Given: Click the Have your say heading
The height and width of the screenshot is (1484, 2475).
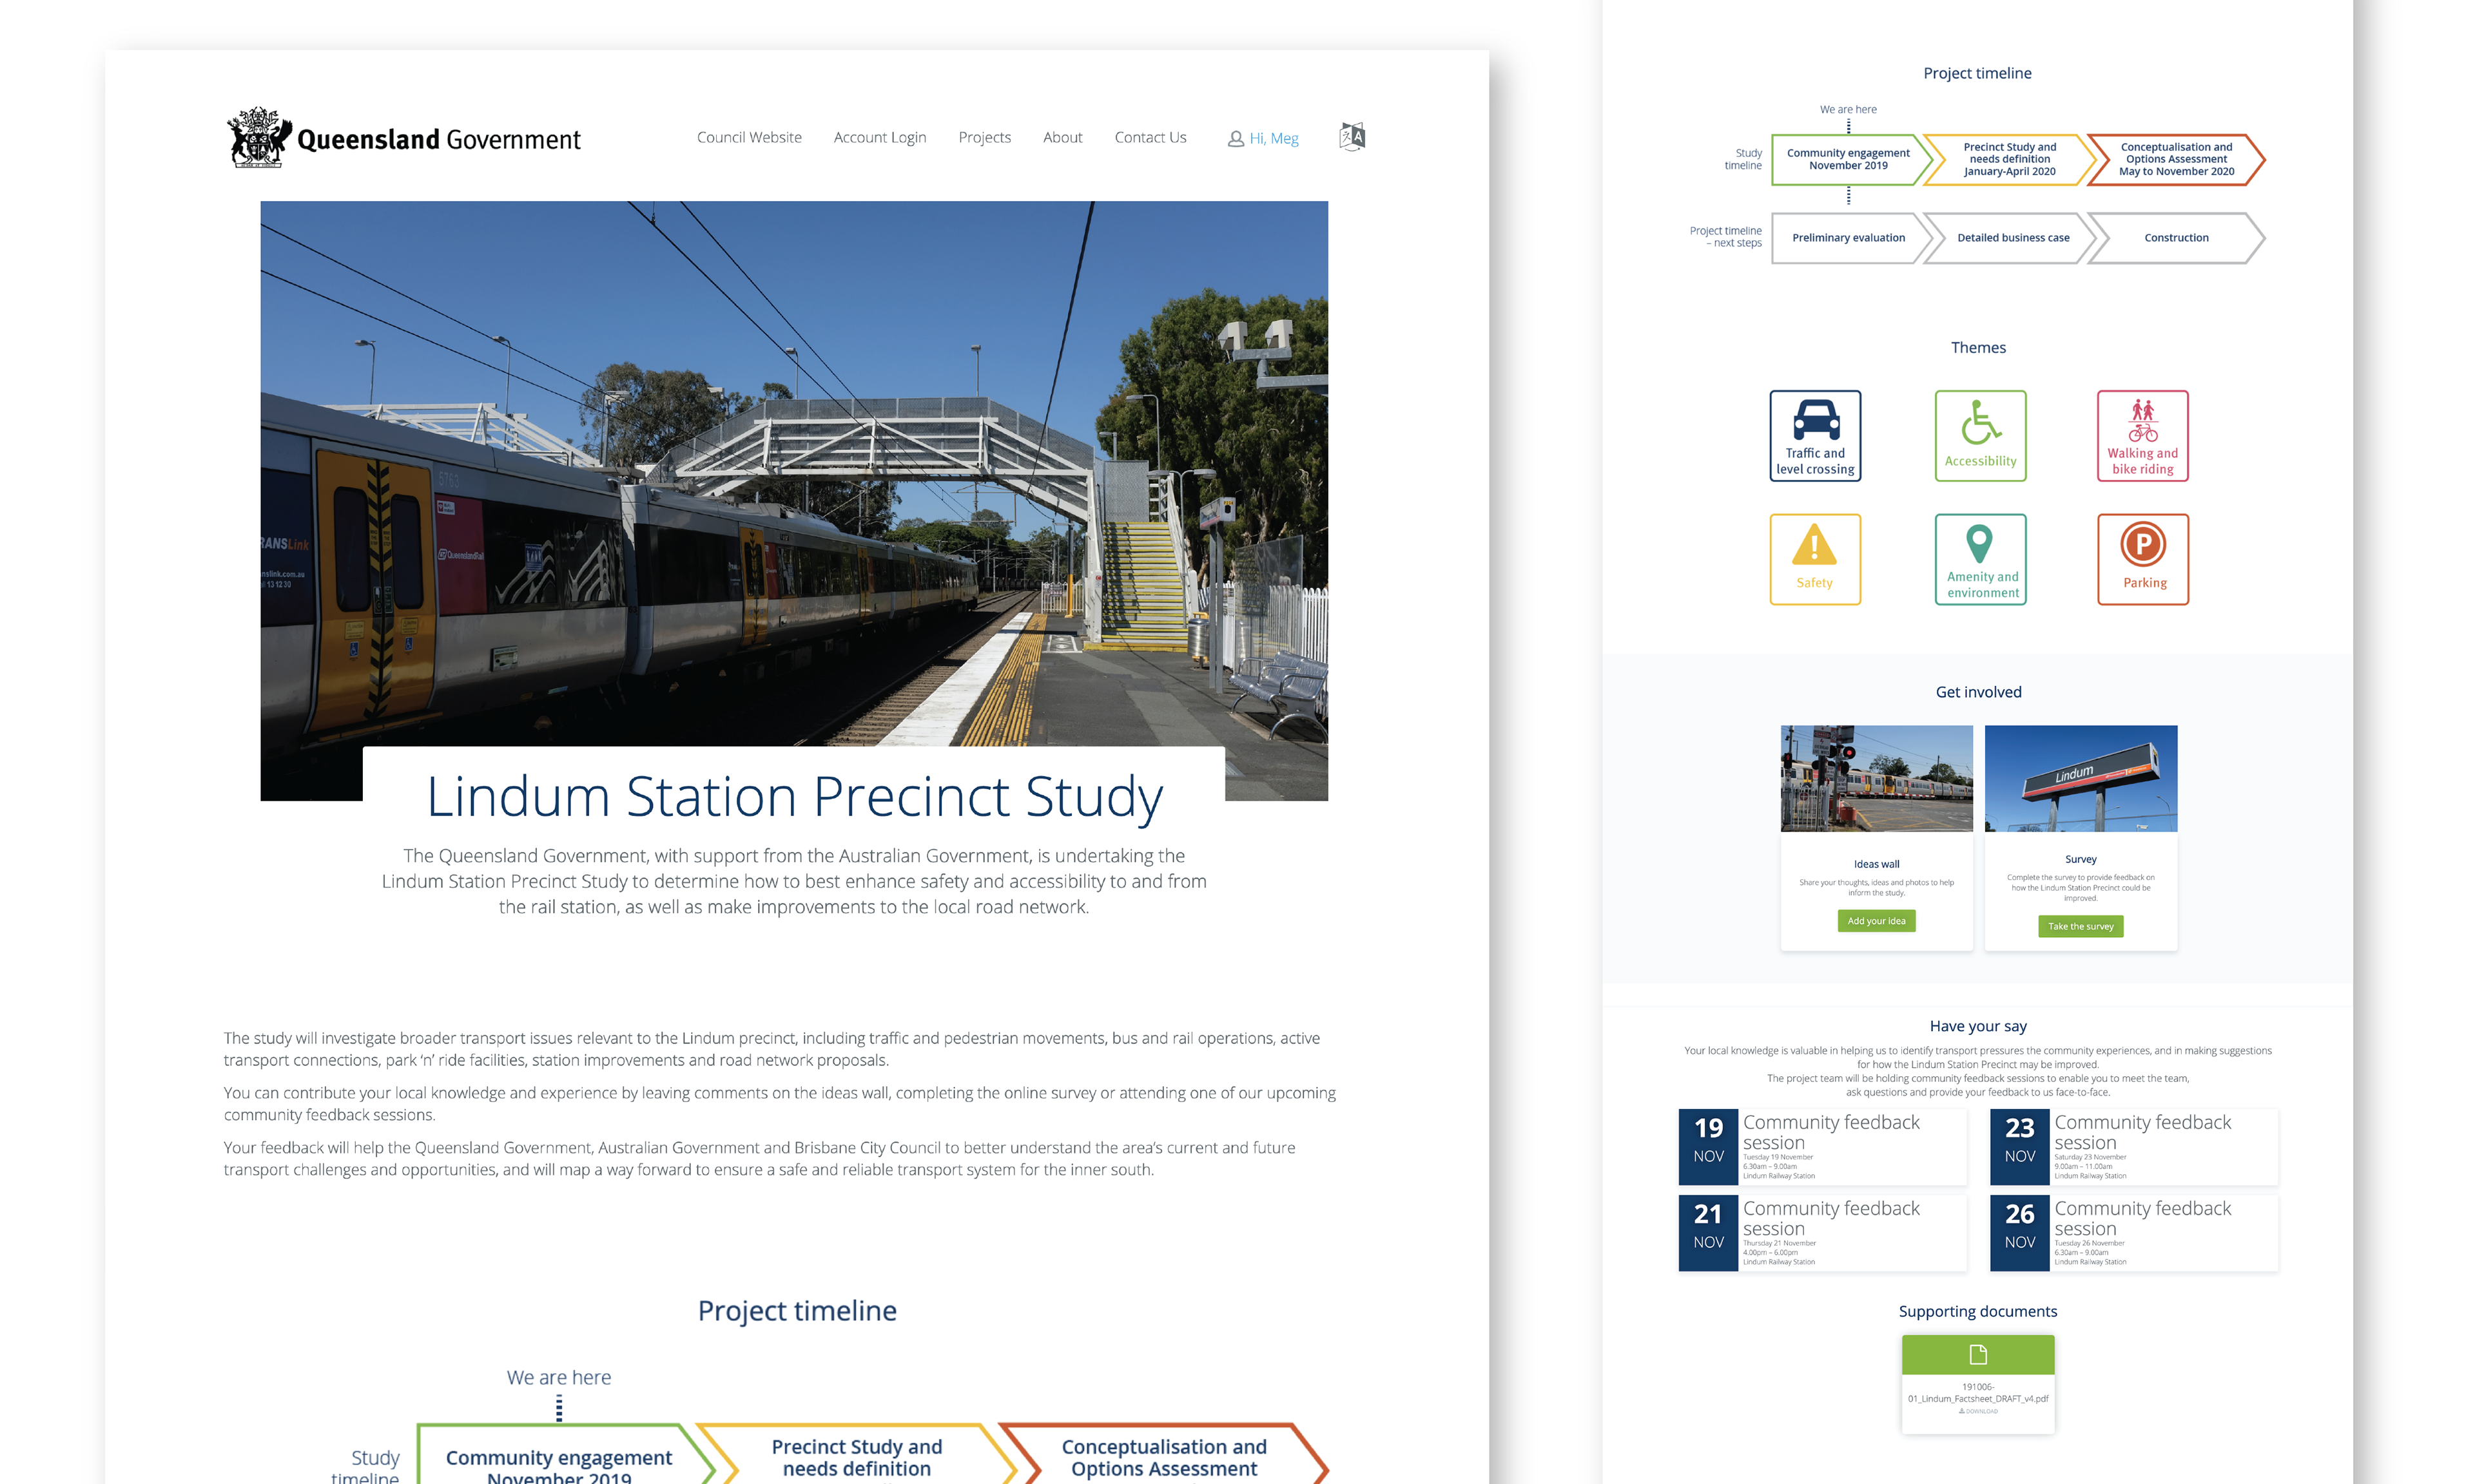Looking at the screenshot, I should click(1978, 1026).
